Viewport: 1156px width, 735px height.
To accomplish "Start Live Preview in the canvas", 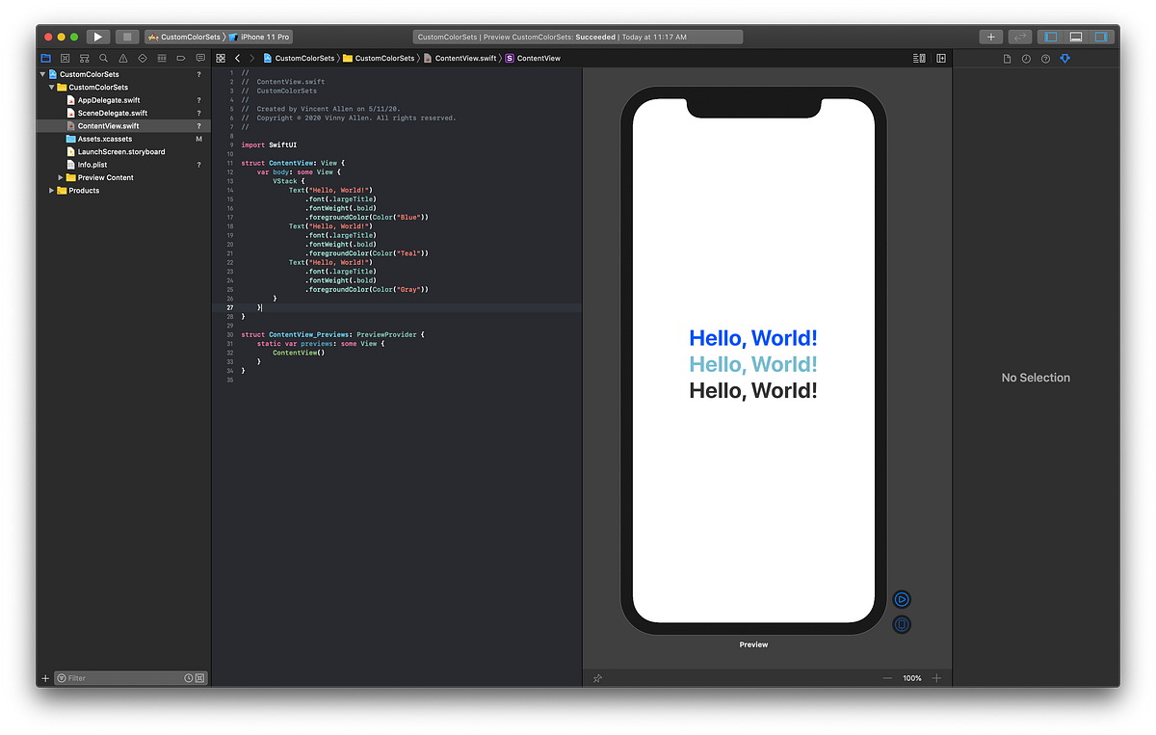I will click(x=902, y=599).
